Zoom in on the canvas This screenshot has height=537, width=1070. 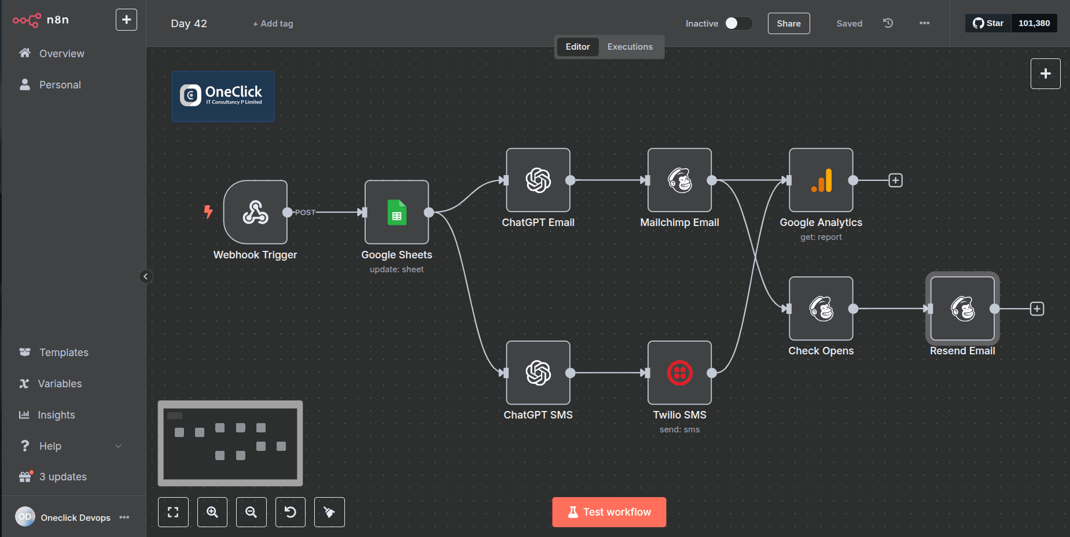point(212,512)
